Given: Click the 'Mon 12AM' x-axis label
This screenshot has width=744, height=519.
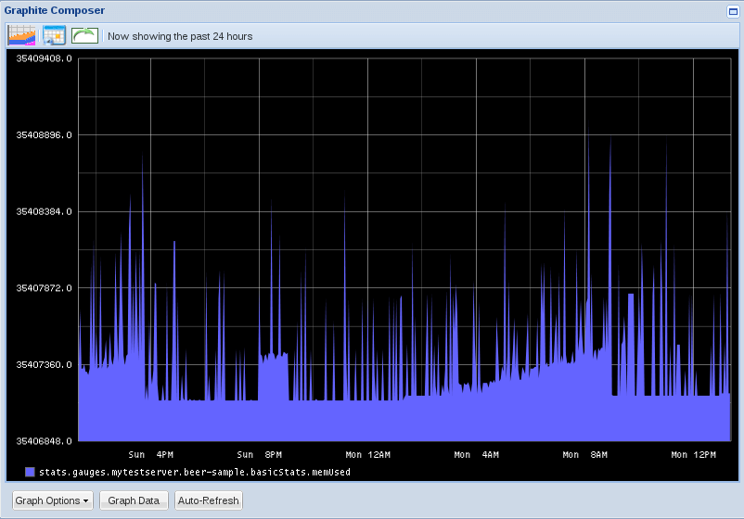Looking at the screenshot, I should point(367,455).
